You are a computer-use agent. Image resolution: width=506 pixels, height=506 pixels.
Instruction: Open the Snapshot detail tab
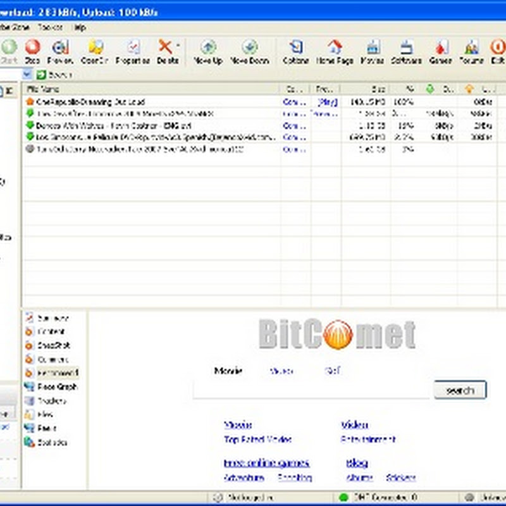[x=54, y=345]
